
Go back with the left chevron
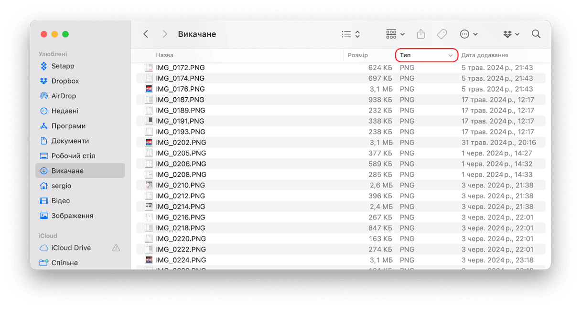[x=146, y=34]
